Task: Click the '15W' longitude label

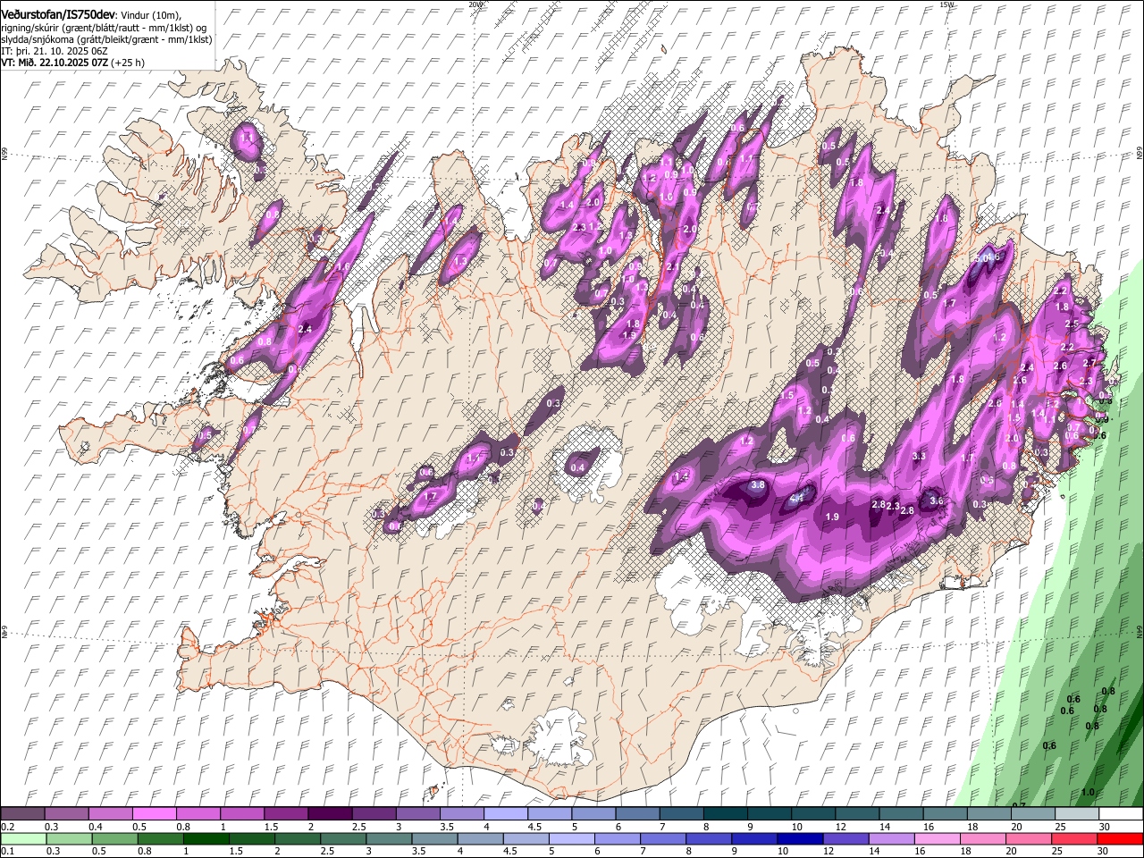Action: click(946, 4)
